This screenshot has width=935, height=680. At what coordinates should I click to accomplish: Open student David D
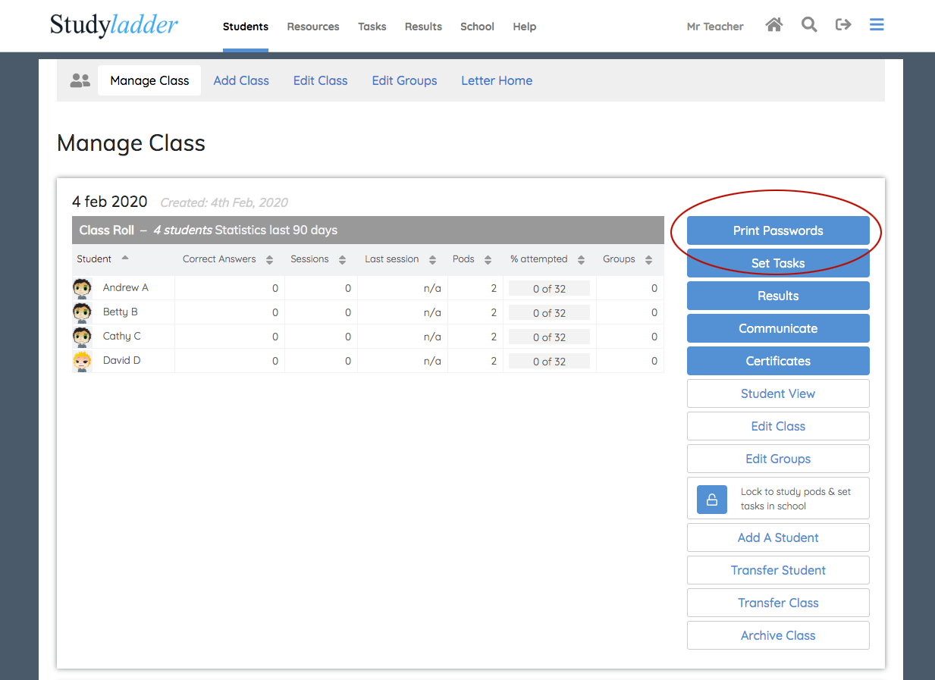point(122,361)
